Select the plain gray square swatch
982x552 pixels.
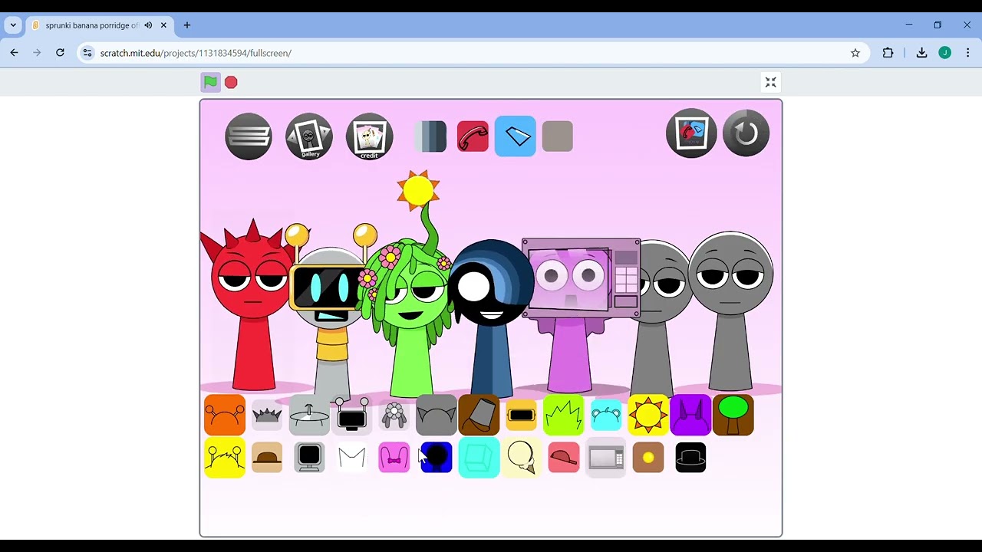558,136
